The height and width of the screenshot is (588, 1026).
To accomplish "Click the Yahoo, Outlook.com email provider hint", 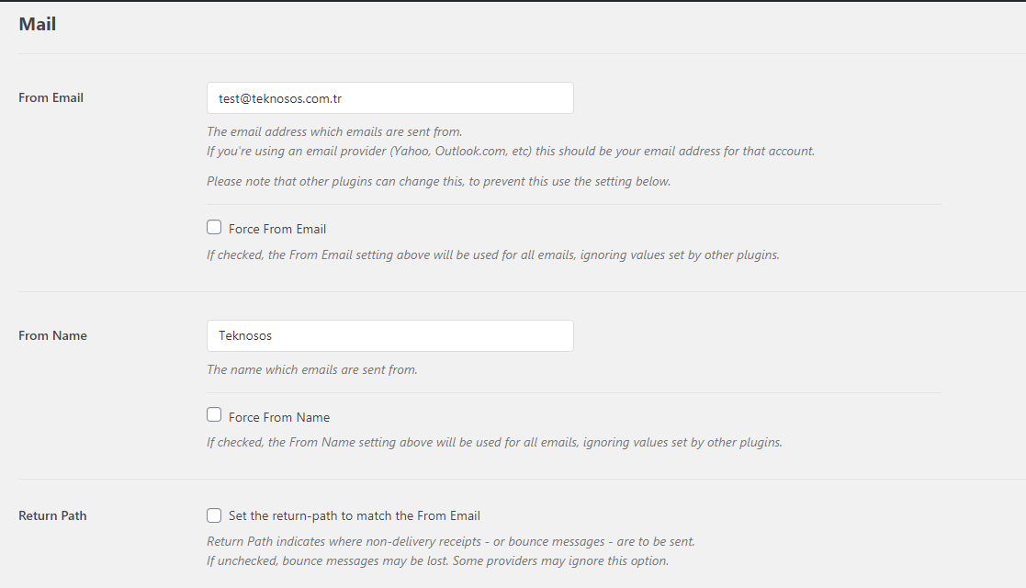I will point(511,152).
